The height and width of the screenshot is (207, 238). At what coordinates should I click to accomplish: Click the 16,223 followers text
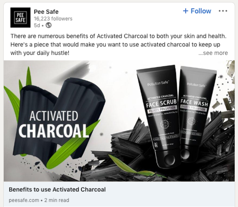[53, 19]
